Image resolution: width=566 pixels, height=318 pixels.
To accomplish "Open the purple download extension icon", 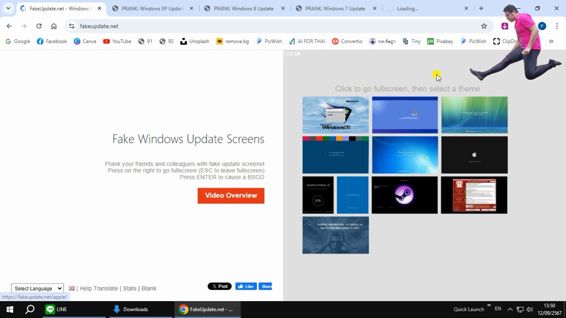I will coord(505,26).
